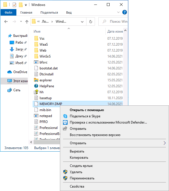The image size is (169, 191).
Task: Open Отправить submenu with arrow
Action: click(164, 143)
